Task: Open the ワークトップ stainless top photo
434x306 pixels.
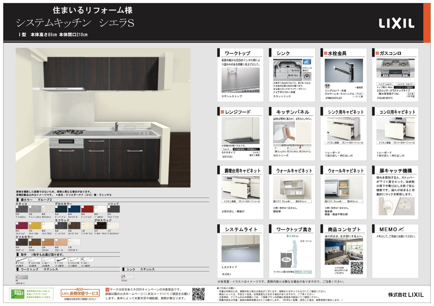Action: [240, 80]
